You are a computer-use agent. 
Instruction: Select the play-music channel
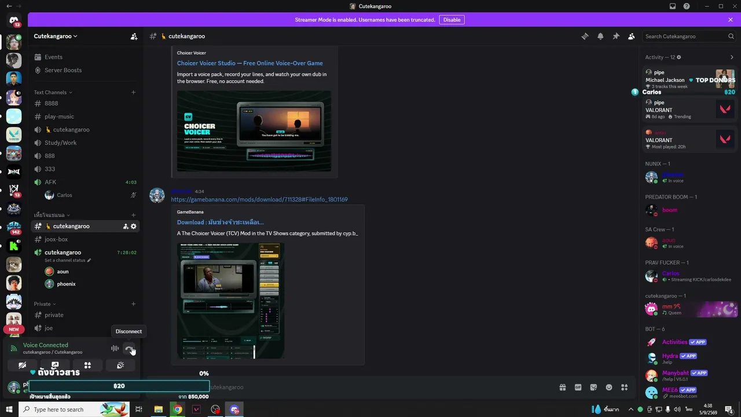click(x=85, y=116)
